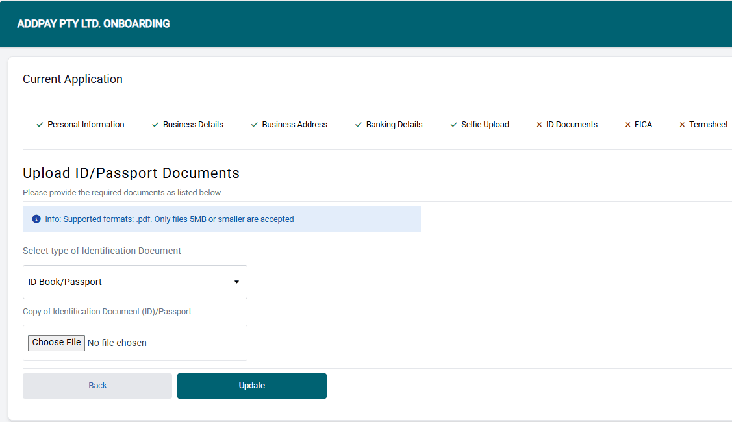Viewport: 732px width, 422px height.
Task: Click the red X icon beside ID Documents
Action: (x=539, y=125)
